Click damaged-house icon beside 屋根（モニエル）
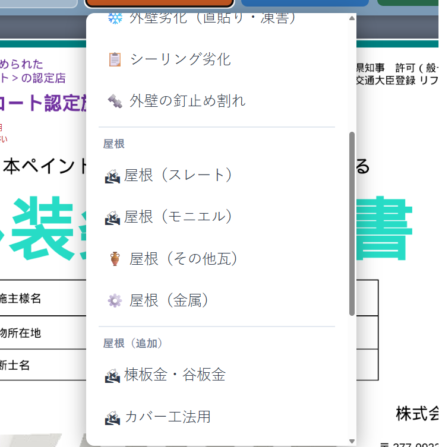439x447 pixels. pos(112,218)
